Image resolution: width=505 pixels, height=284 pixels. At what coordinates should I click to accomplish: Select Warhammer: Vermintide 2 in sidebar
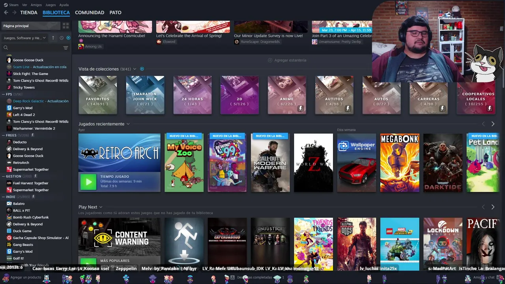tap(34, 129)
